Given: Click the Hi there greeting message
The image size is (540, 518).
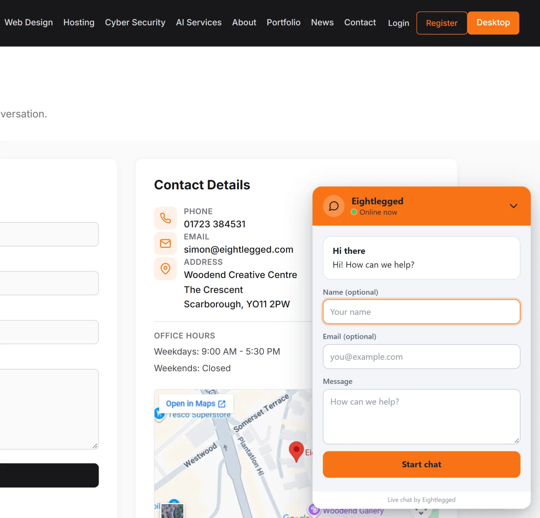Looking at the screenshot, I should [421, 258].
